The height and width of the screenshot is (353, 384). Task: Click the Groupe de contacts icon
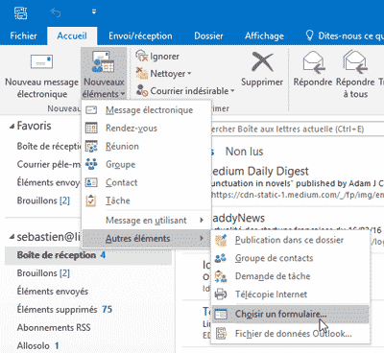point(221,258)
